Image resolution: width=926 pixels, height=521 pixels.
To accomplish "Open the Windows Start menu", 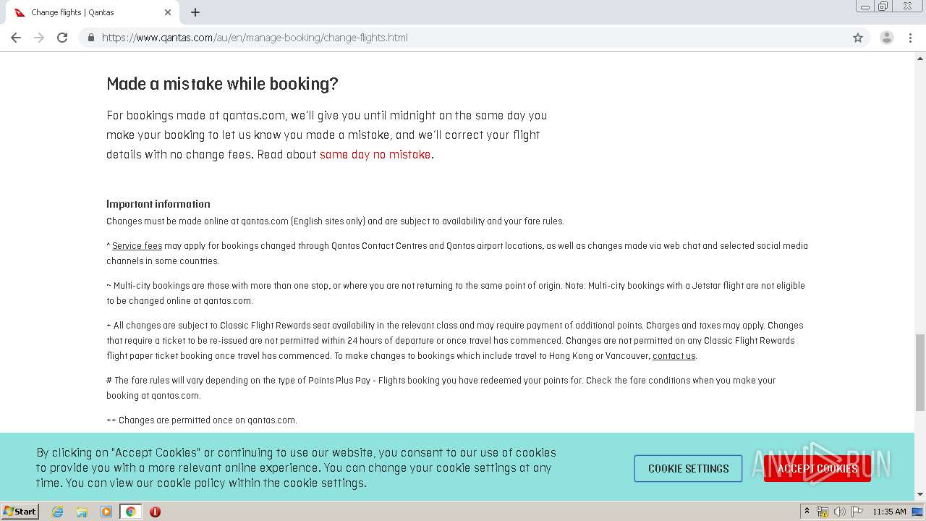I will 20,512.
